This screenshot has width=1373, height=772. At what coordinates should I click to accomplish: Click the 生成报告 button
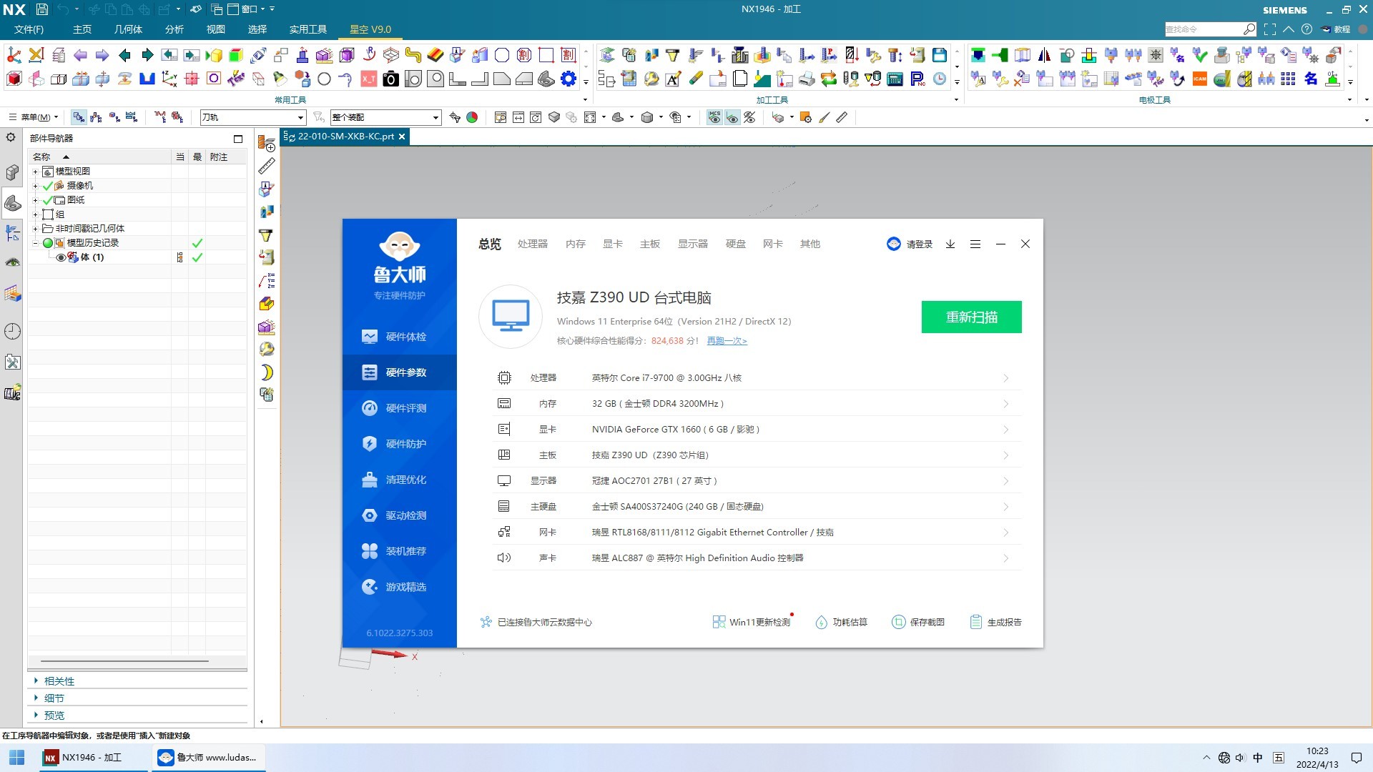(995, 623)
